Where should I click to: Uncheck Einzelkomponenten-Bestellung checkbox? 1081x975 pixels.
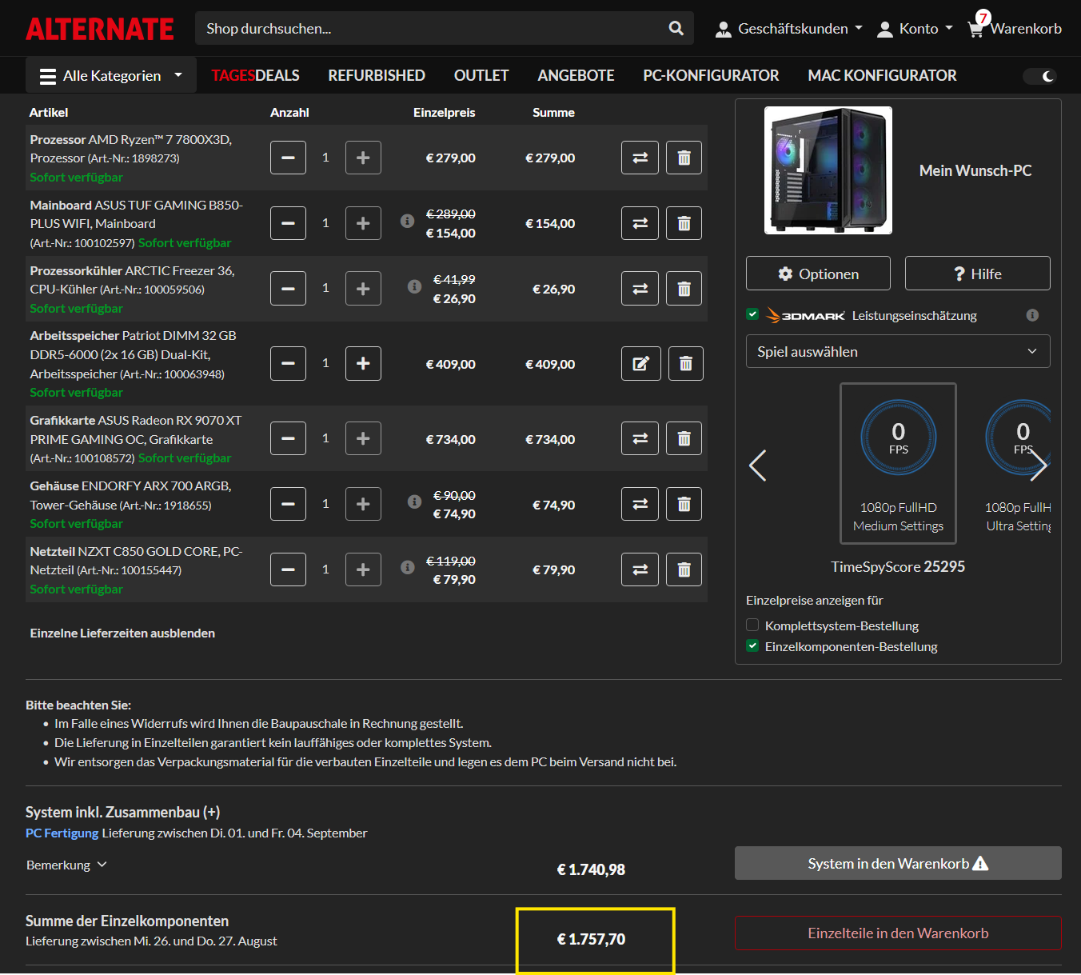752,645
